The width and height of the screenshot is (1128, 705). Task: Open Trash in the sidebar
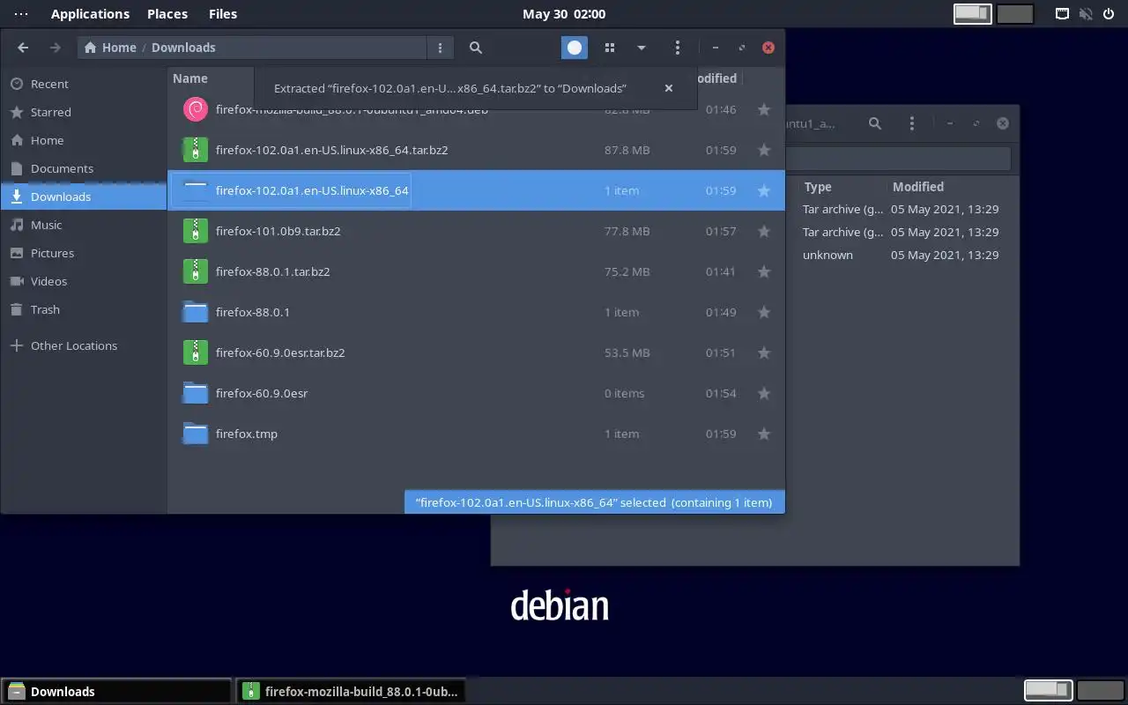pos(84,309)
